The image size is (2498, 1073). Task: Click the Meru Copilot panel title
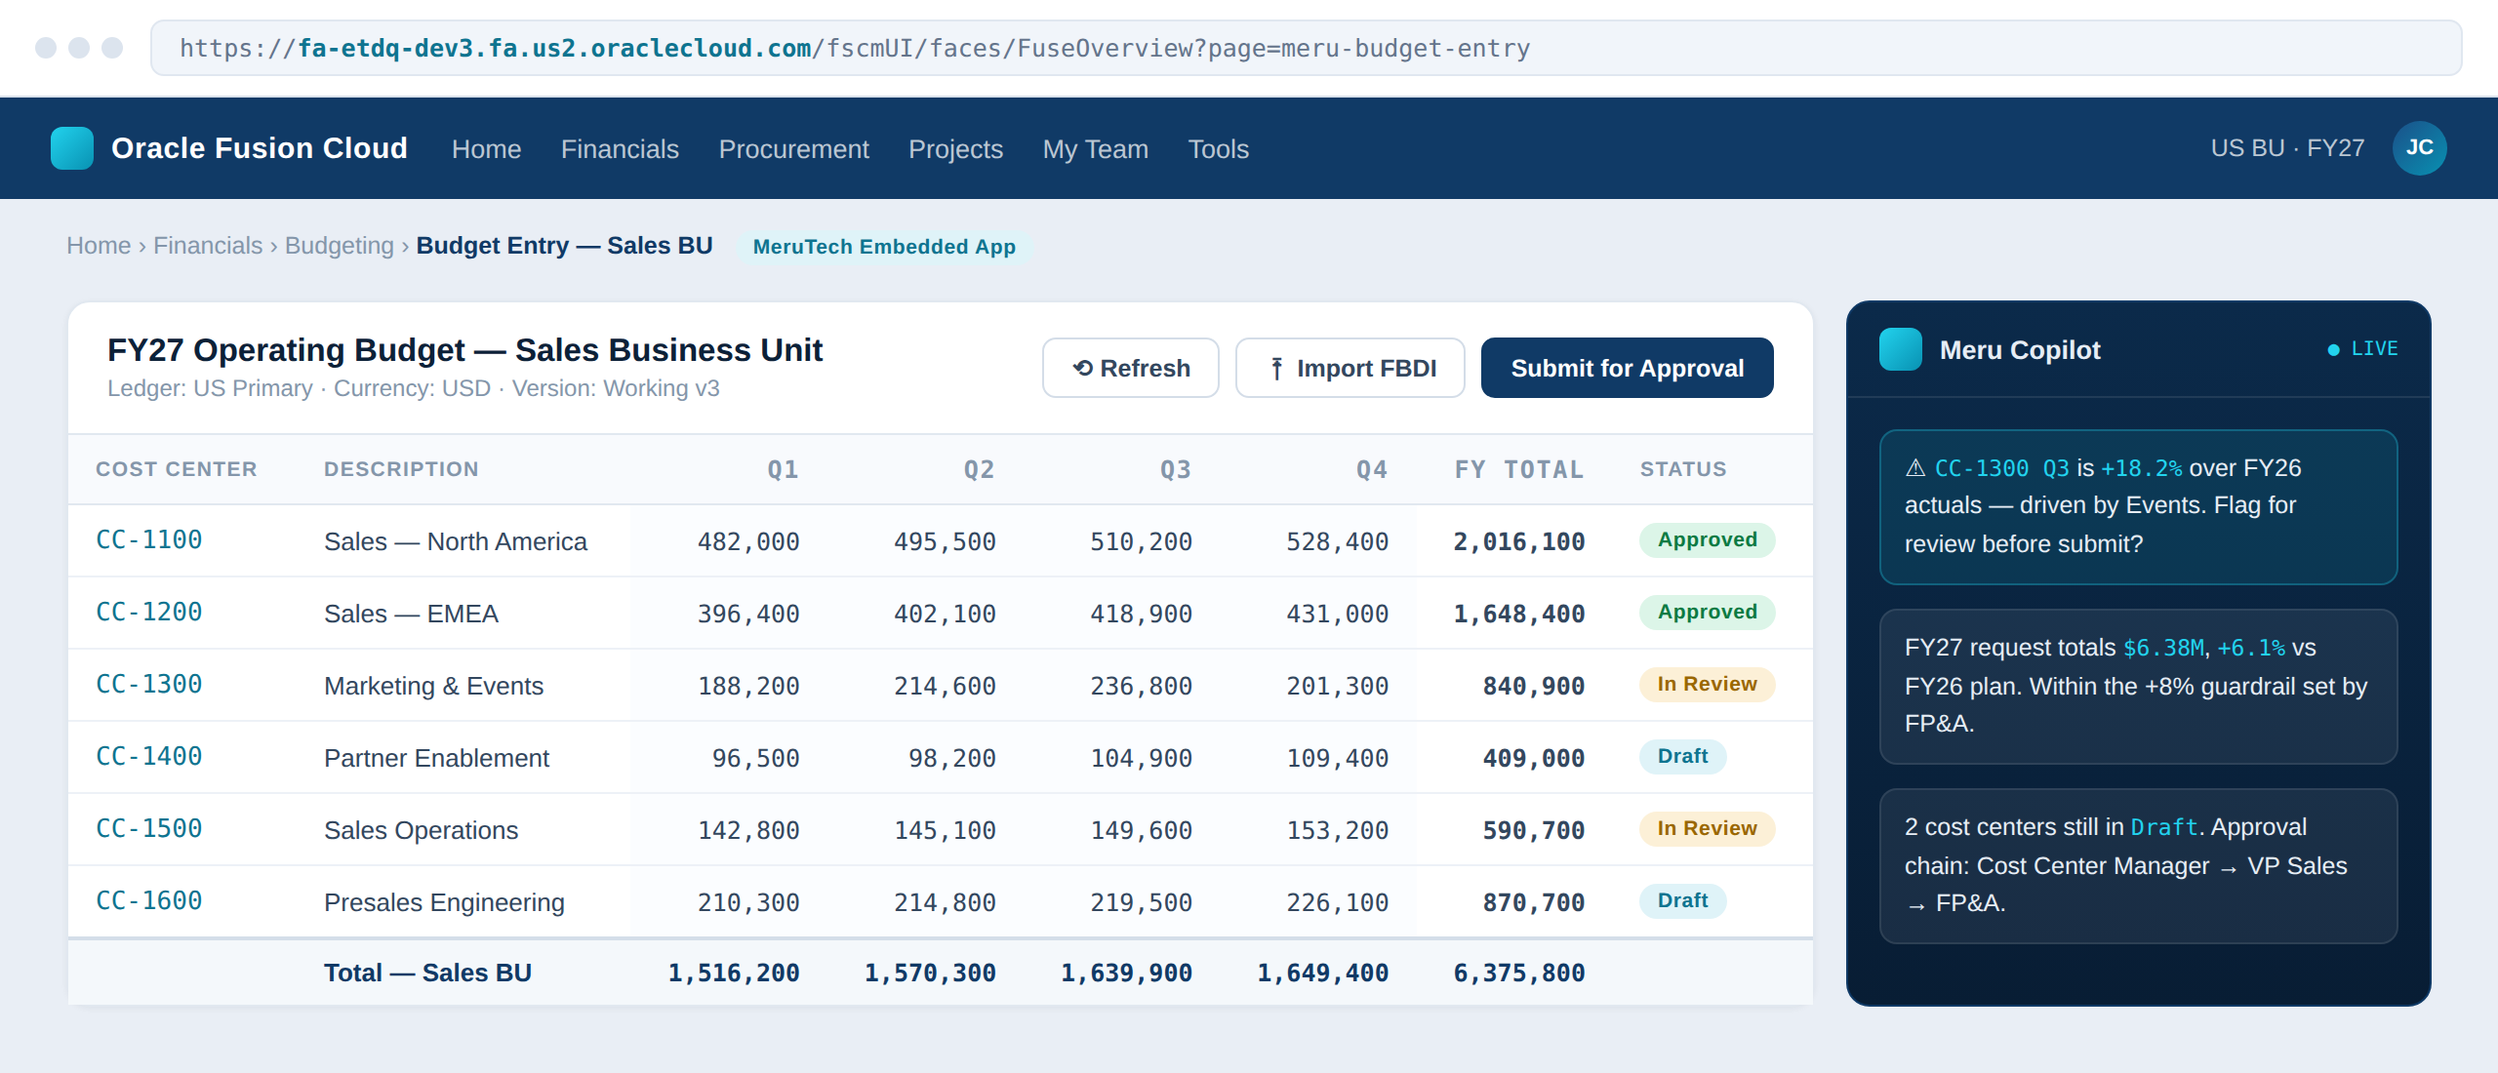[x=2019, y=350]
